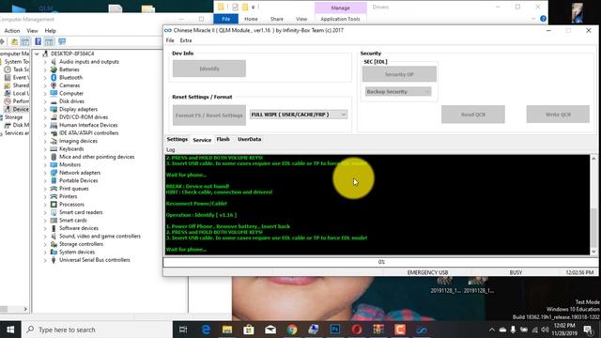Expand the Monitors node
This screenshot has height=338, width=601.
click(45, 165)
